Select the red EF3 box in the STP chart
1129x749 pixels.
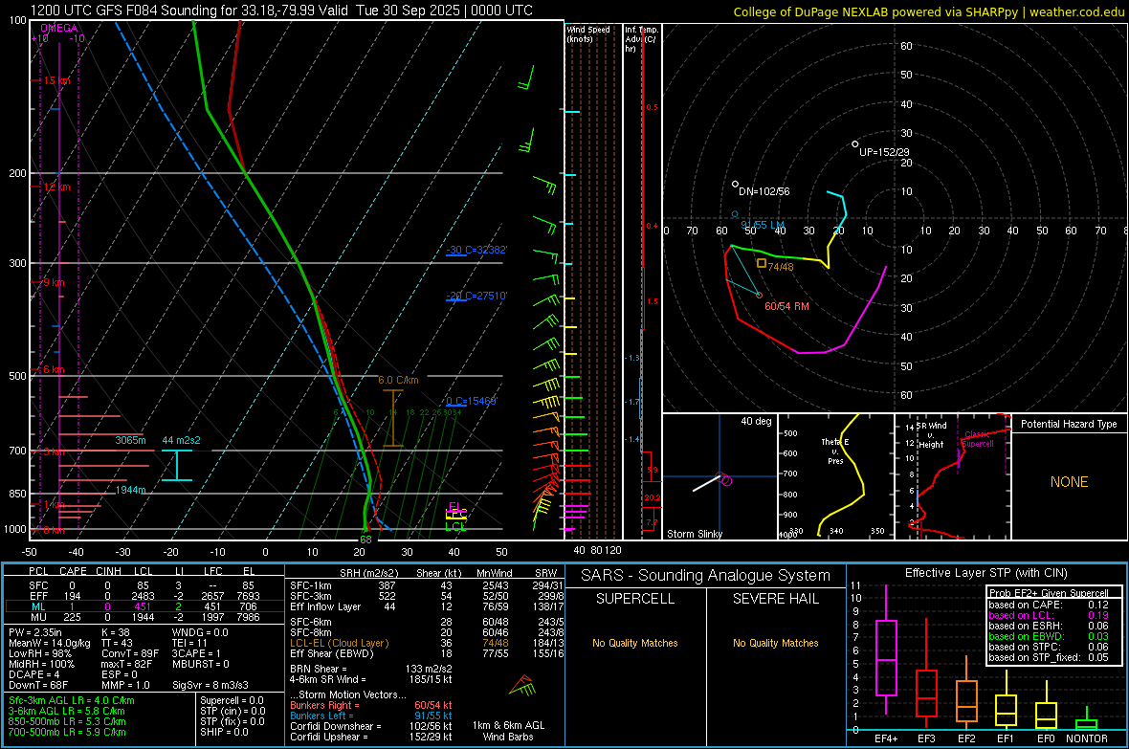click(x=926, y=694)
